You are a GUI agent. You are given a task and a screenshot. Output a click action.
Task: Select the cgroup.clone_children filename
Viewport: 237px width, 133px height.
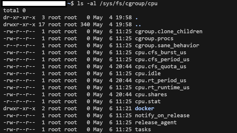(169, 32)
